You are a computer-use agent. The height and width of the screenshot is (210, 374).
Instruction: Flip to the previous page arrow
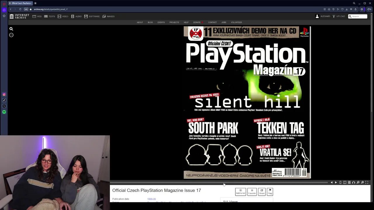[331, 183]
